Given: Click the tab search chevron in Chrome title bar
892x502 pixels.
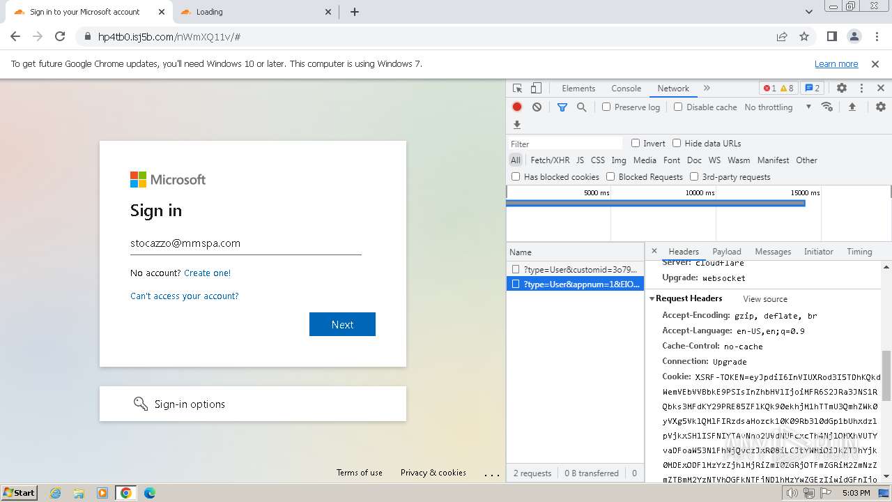Looking at the screenshot, I should coord(809,12).
